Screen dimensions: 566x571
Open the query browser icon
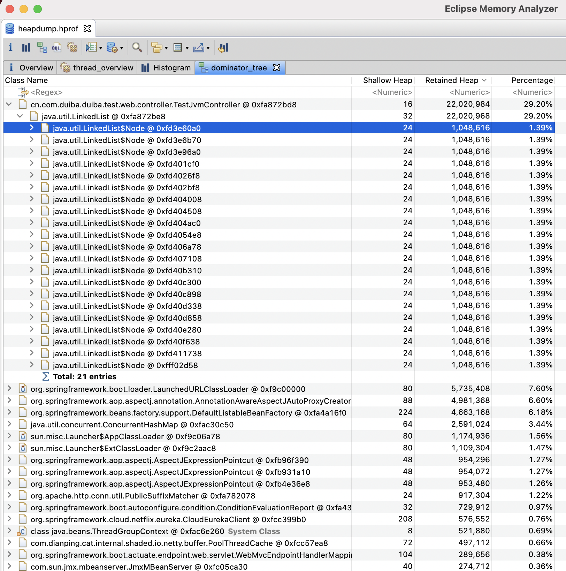point(112,47)
